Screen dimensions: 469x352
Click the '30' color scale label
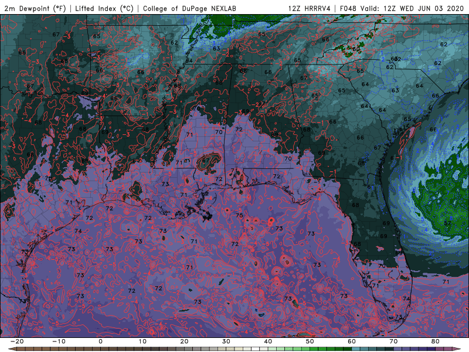(x=226, y=341)
